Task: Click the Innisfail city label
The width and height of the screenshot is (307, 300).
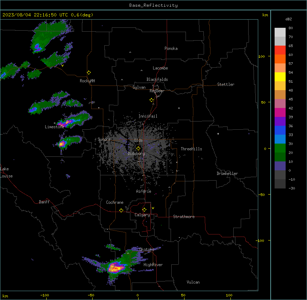Action: click(148, 116)
